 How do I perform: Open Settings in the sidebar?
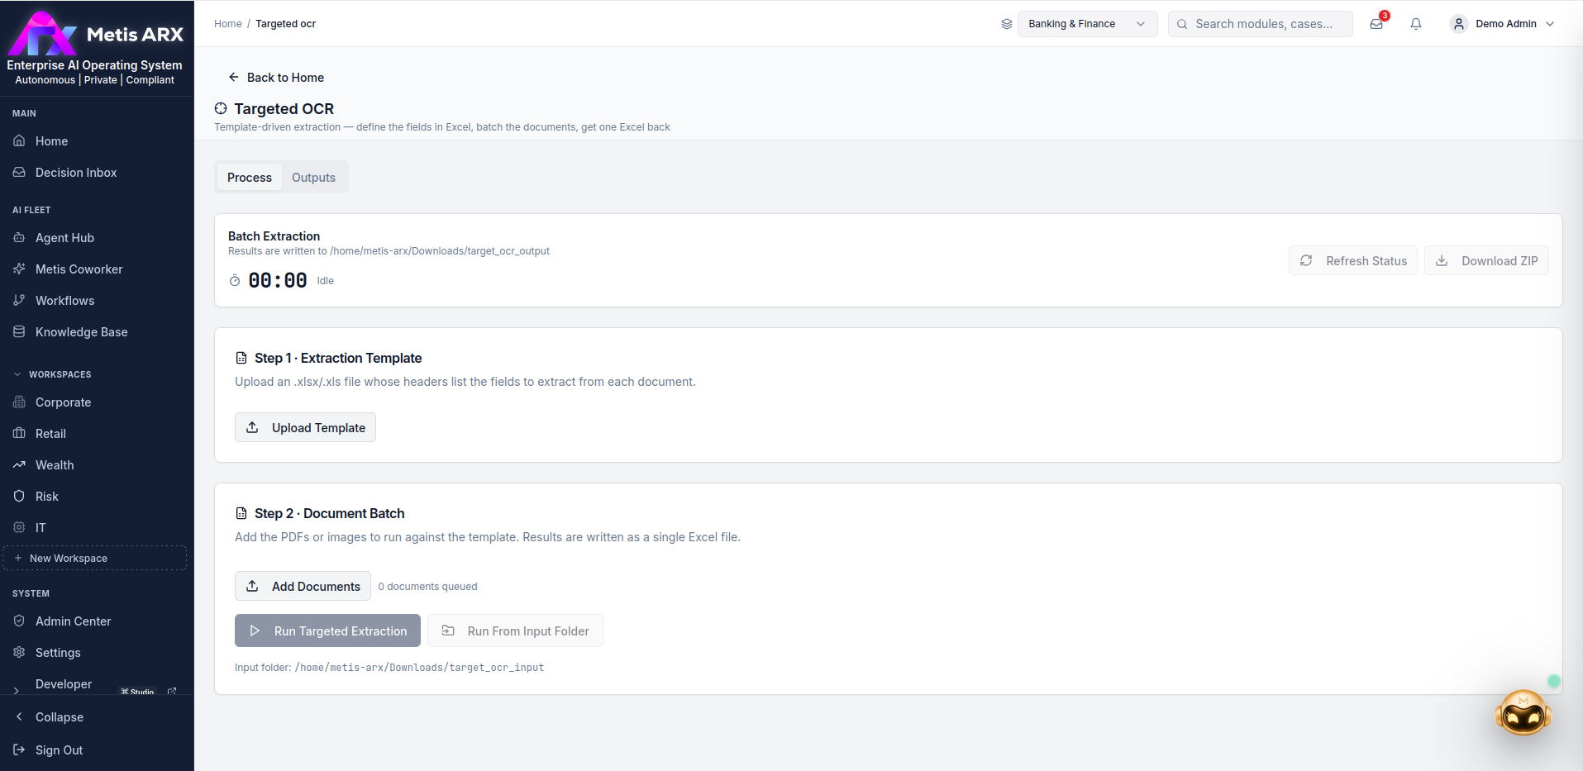click(x=97, y=653)
